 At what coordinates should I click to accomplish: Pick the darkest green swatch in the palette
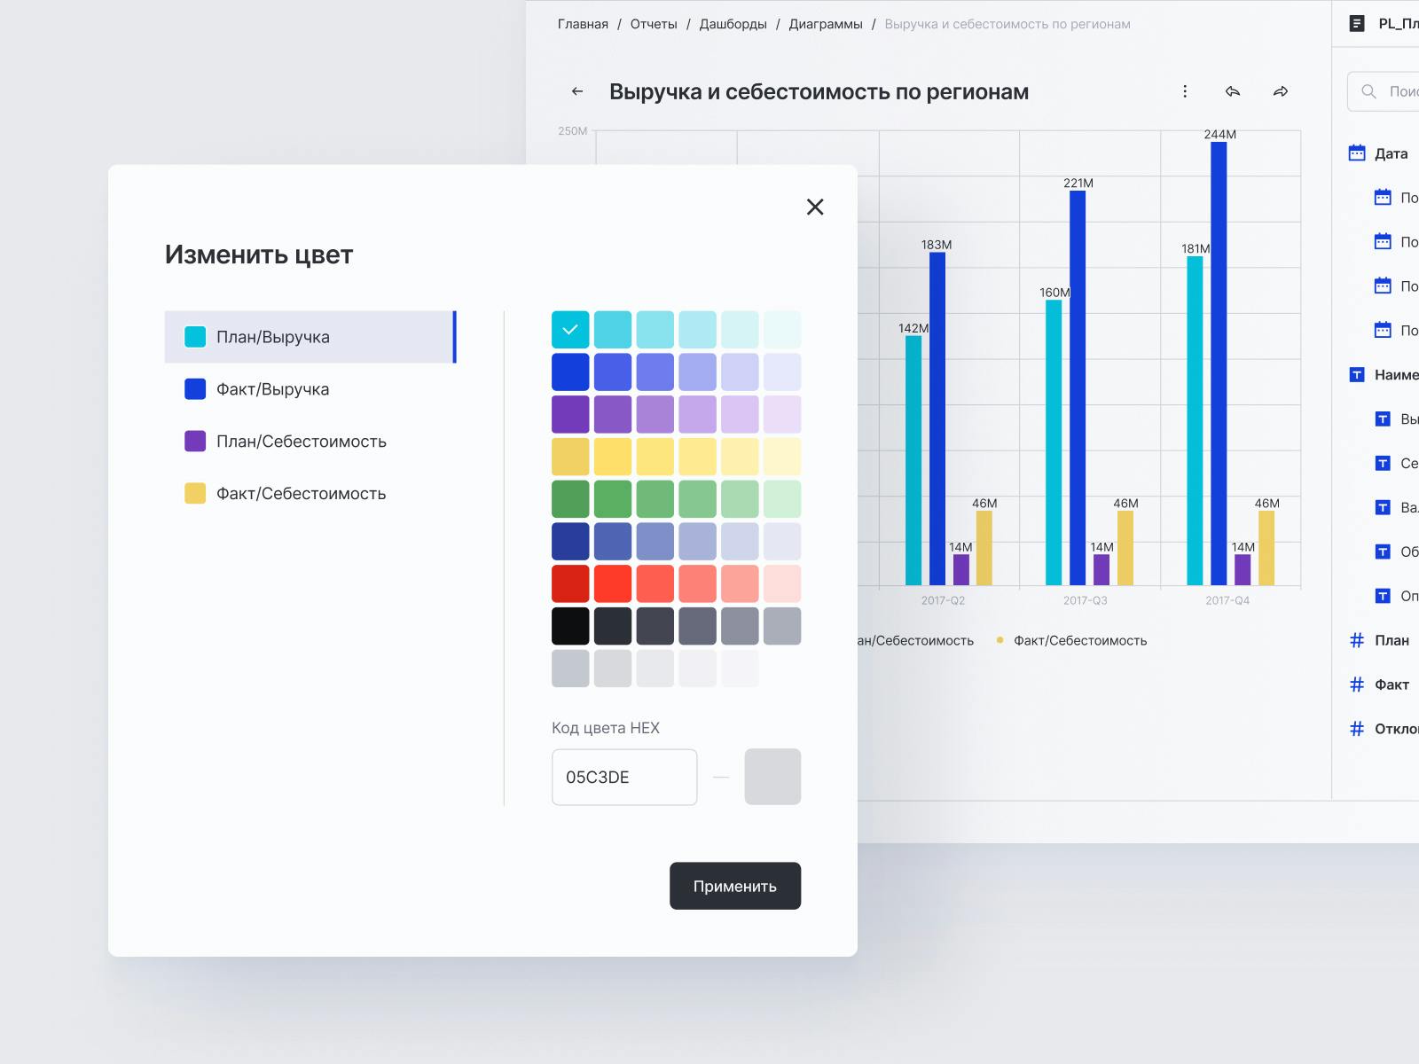[570, 499]
